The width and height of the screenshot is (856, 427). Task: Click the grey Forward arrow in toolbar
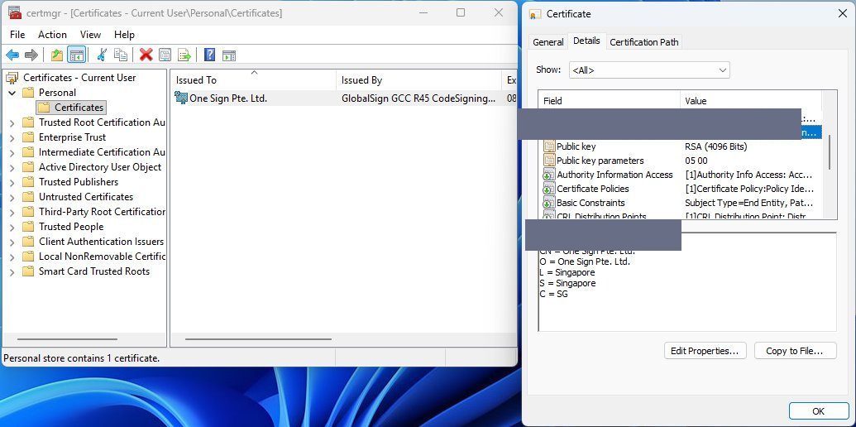click(x=31, y=55)
